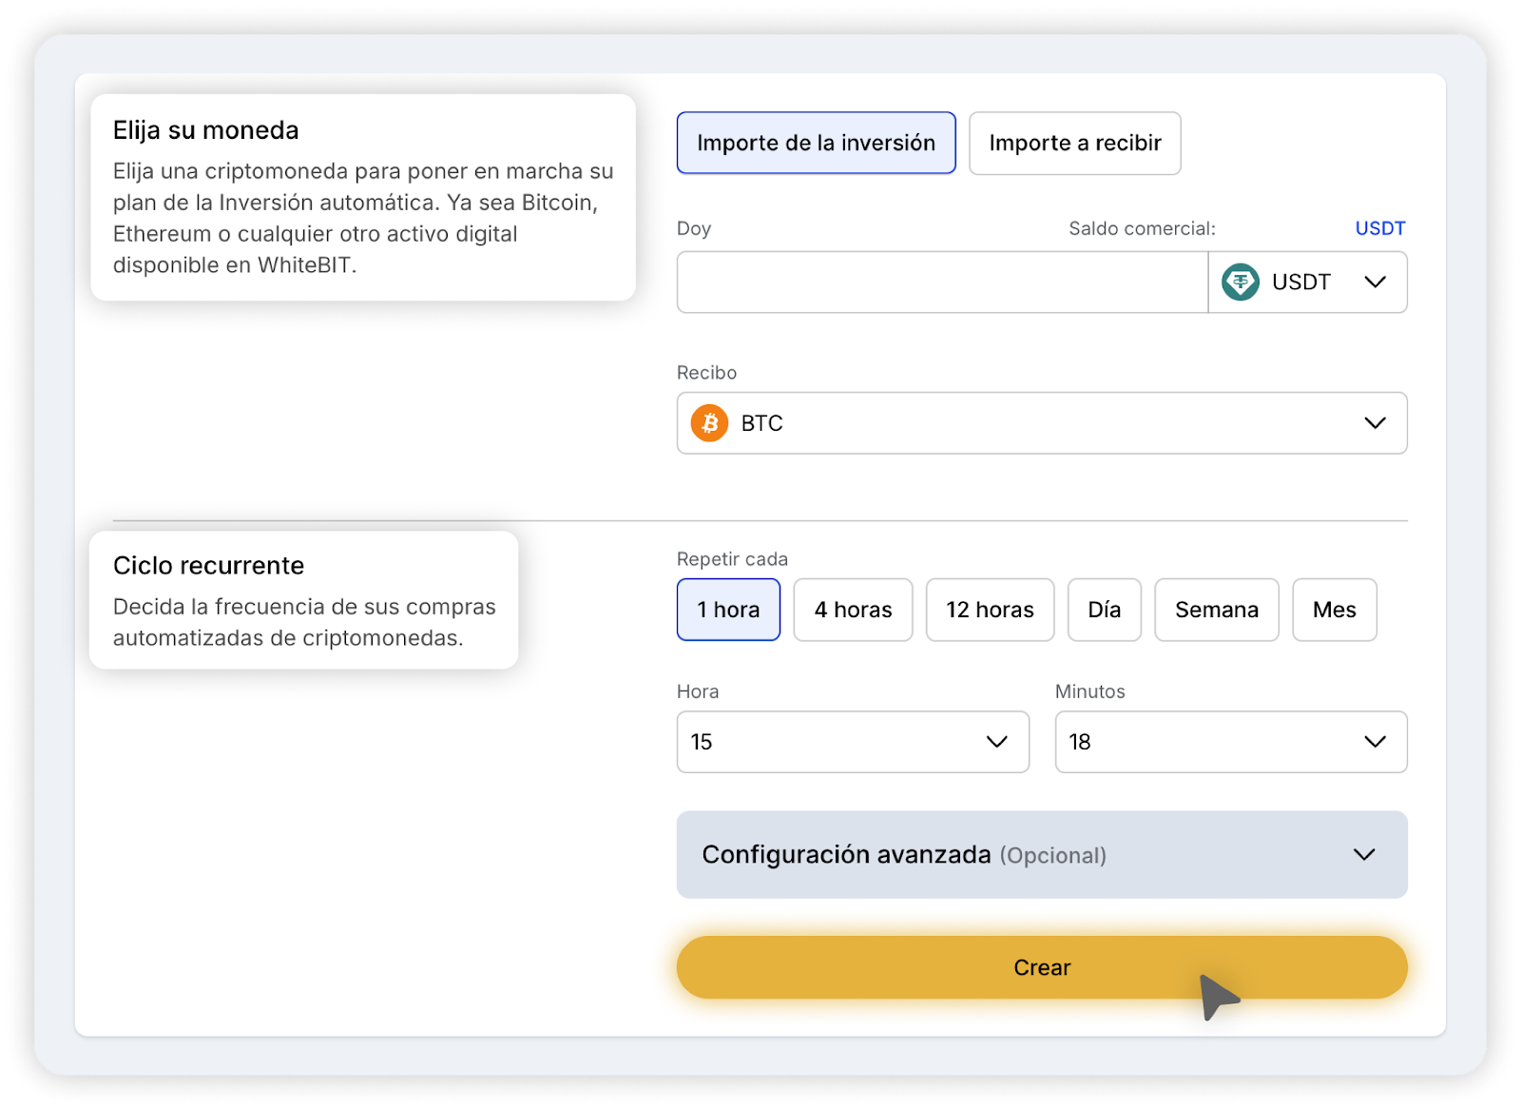
Task: Focus the Doy amount input field
Action: 941,282
